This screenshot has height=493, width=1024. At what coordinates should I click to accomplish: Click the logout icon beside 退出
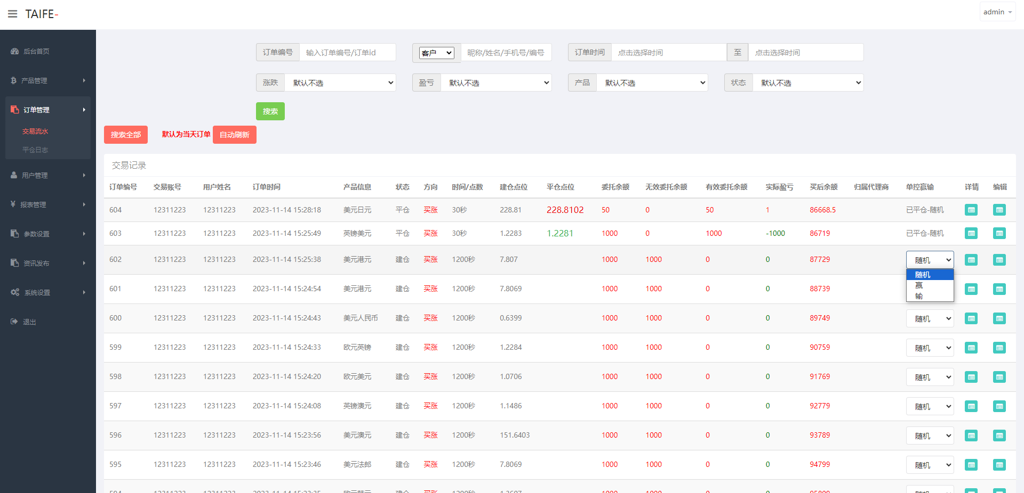coord(13,321)
